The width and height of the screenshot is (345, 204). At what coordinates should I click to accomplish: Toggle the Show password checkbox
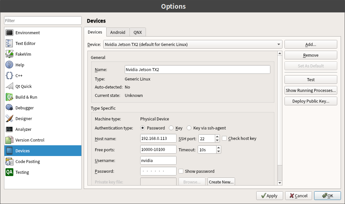(181, 171)
